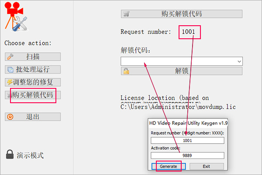Click the red camera application logo
The width and height of the screenshot is (262, 175).
pyautogui.click(x=16, y=17)
